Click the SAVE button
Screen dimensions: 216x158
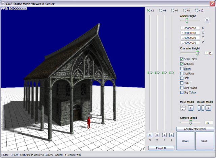[205, 141]
